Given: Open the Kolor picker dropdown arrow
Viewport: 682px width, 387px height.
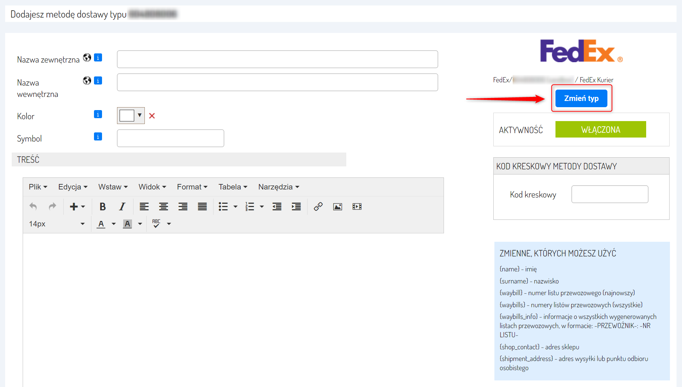Looking at the screenshot, I should point(140,115).
